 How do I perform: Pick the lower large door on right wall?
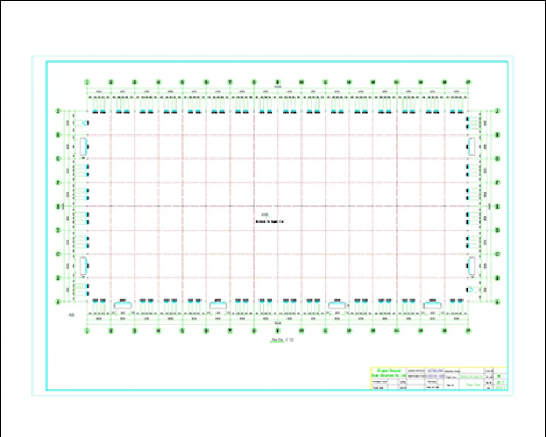tap(472, 266)
